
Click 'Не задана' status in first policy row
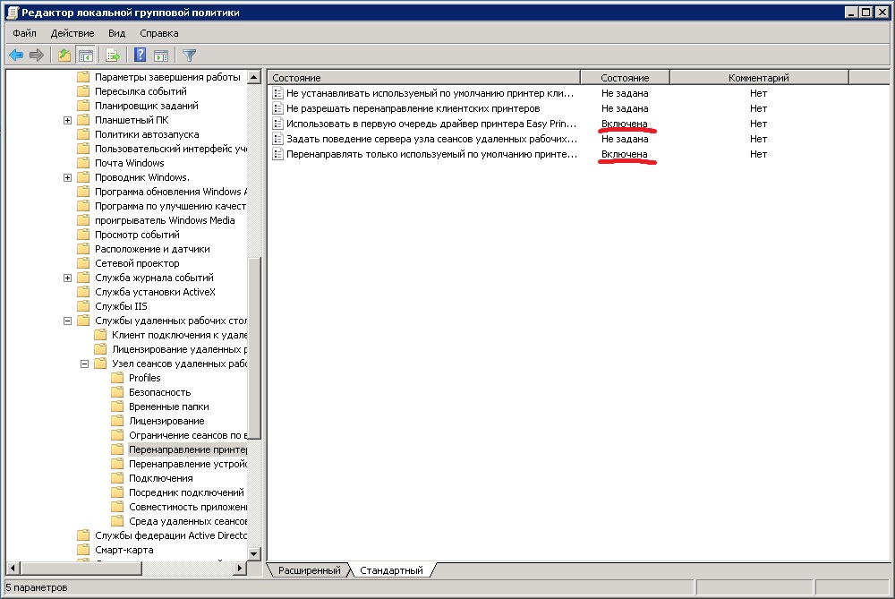tap(625, 93)
